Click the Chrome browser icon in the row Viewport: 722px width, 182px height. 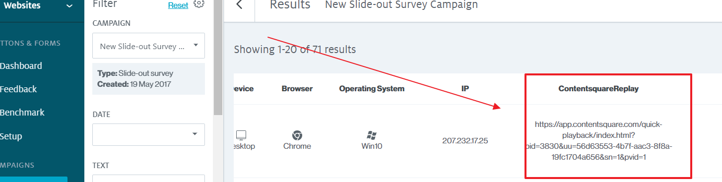297,135
